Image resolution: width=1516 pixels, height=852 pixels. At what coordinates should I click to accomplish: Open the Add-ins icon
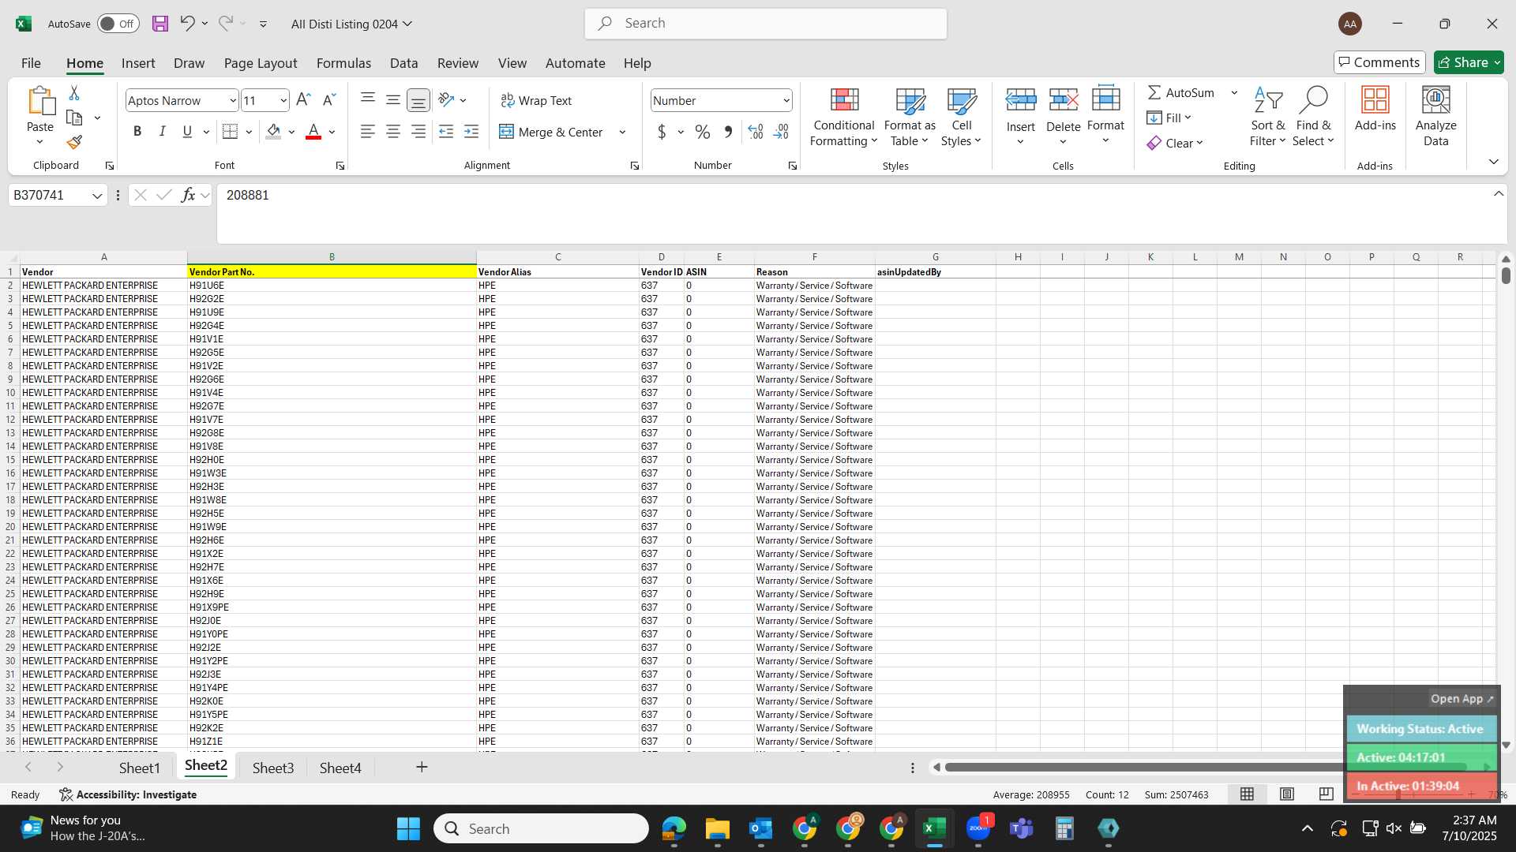1375,109
